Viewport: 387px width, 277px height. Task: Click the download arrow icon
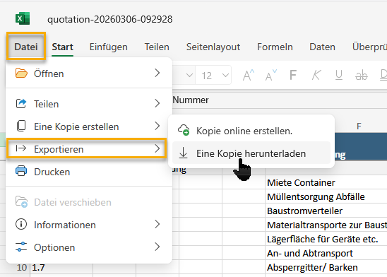(183, 153)
